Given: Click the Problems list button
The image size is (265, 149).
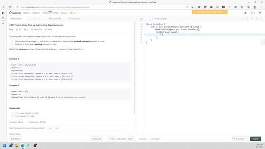Looking at the screenshot, I should 15,139.
